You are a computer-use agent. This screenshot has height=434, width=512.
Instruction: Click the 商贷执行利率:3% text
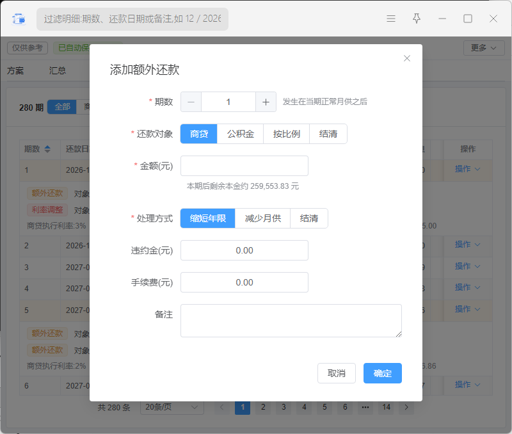(56, 226)
